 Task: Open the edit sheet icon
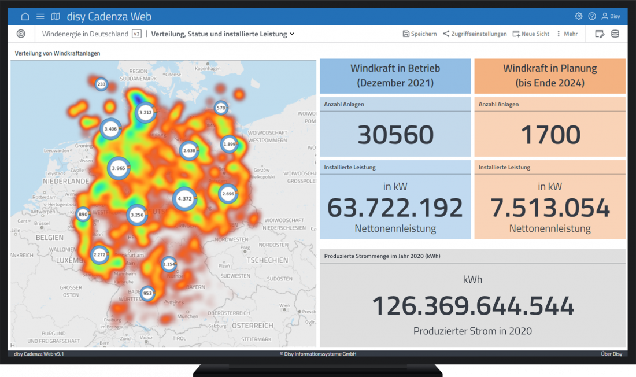pyautogui.click(x=600, y=34)
